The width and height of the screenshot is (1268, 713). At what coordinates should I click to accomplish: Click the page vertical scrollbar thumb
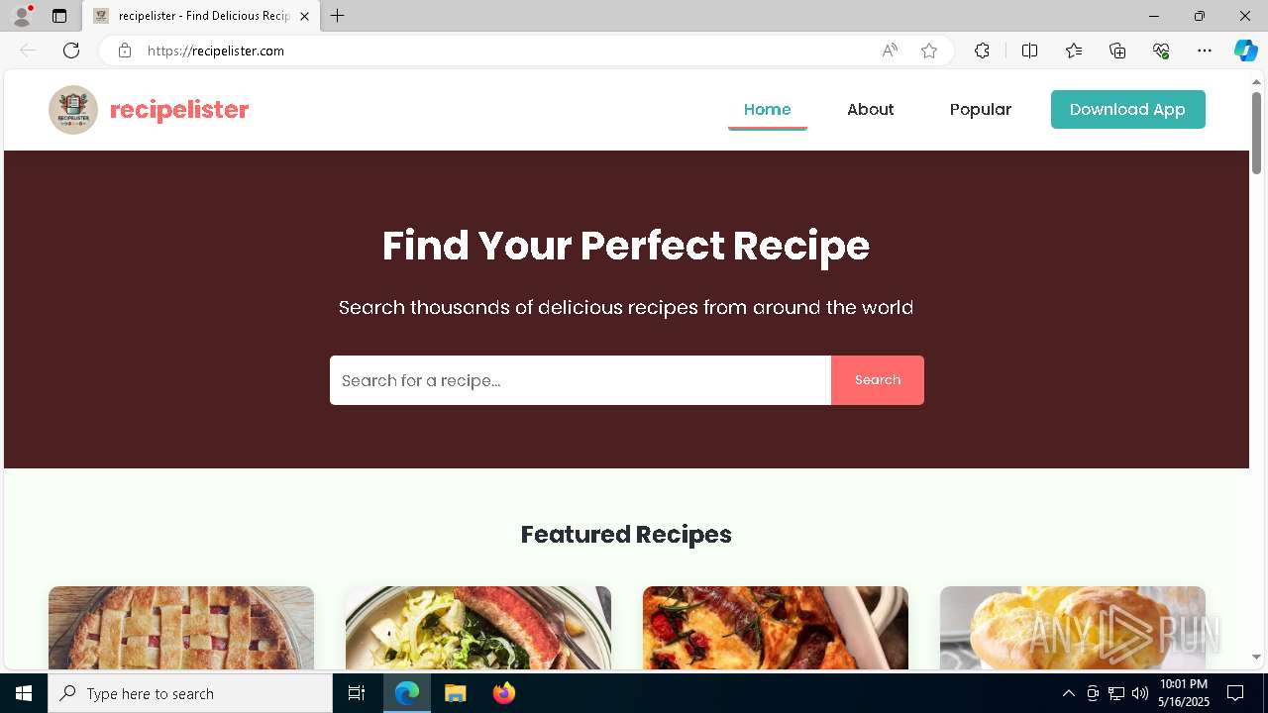1257,133
